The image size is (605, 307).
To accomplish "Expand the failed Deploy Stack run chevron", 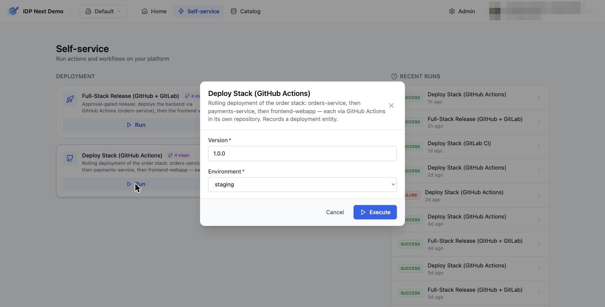I will 539,195.
